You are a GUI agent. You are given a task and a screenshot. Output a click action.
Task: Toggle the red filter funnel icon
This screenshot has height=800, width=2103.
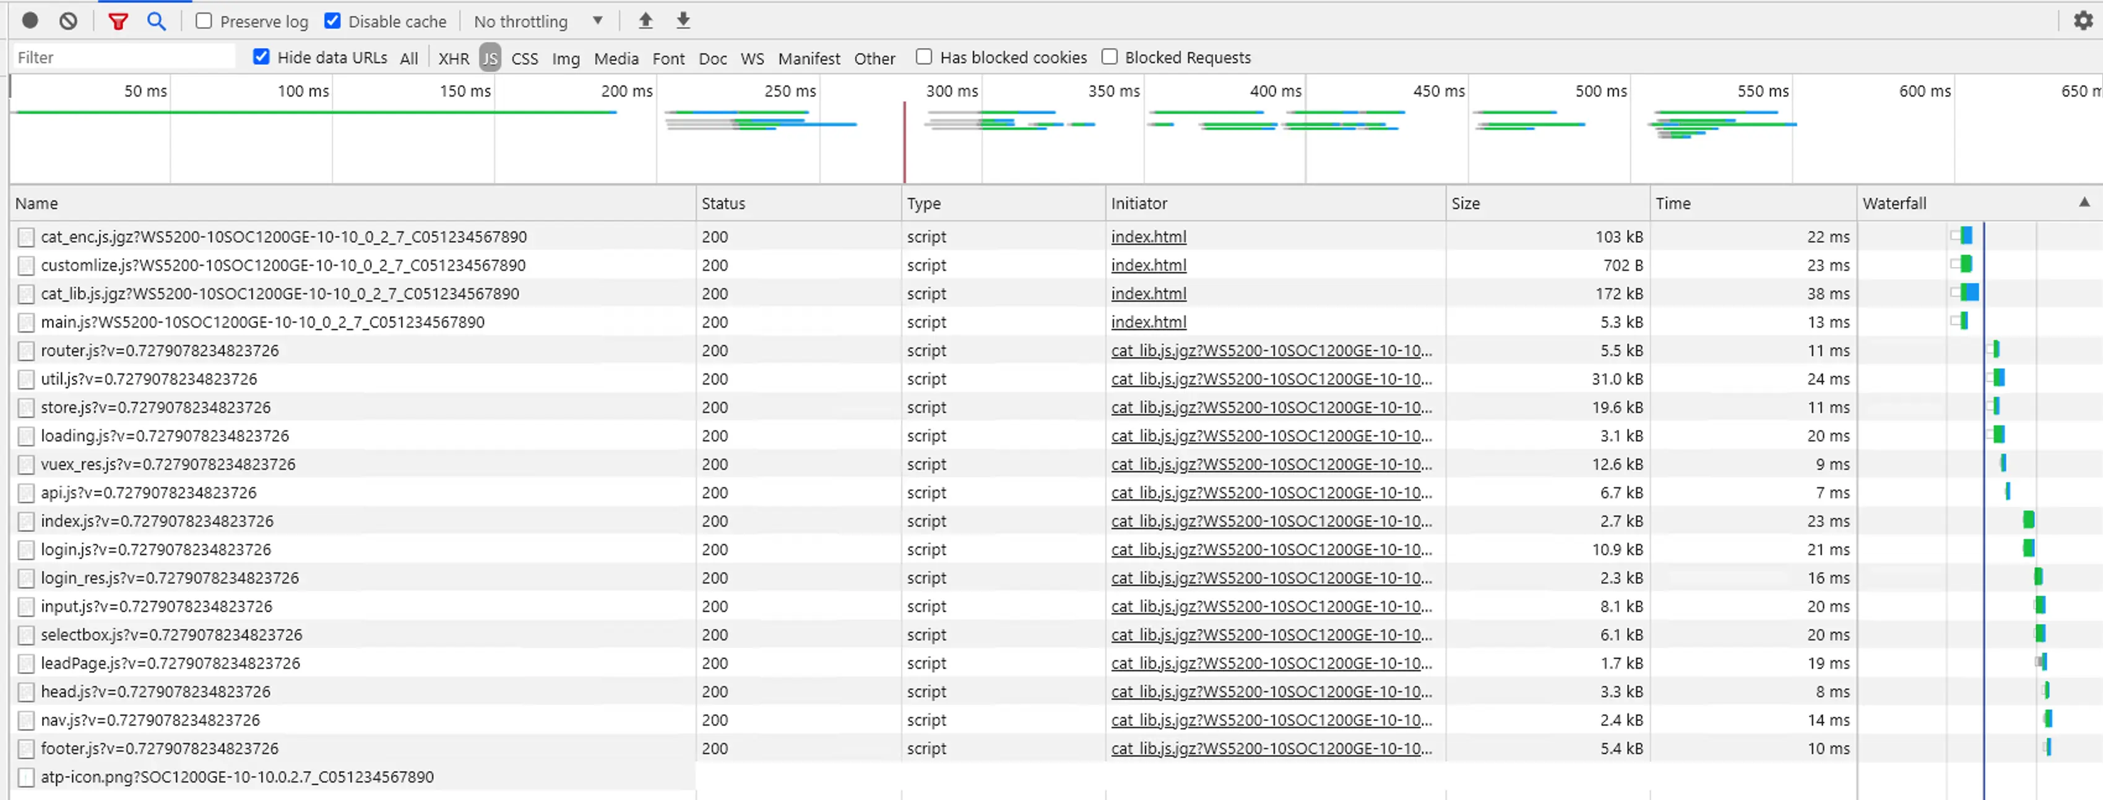(118, 21)
